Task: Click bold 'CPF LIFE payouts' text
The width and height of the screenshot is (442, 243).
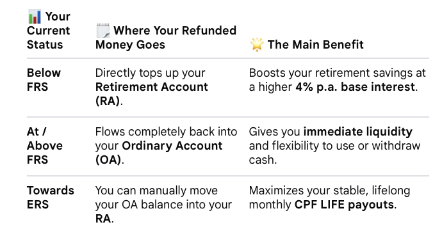Action: tap(344, 205)
